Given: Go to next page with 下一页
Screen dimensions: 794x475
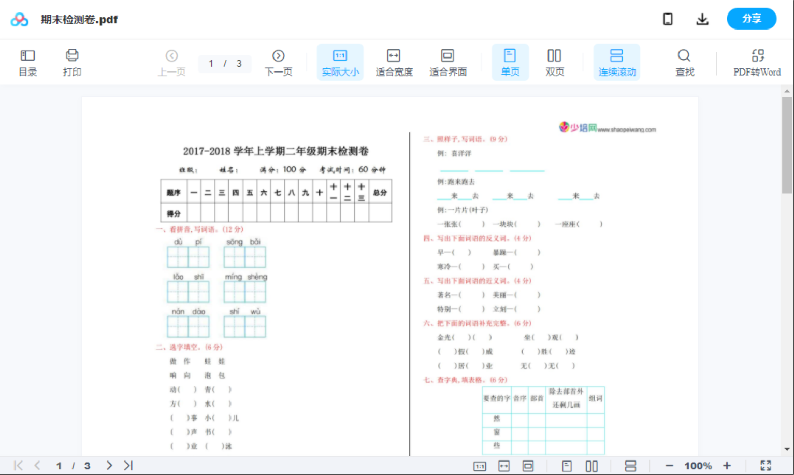Looking at the screenshot, I should [x=278, y=63].
